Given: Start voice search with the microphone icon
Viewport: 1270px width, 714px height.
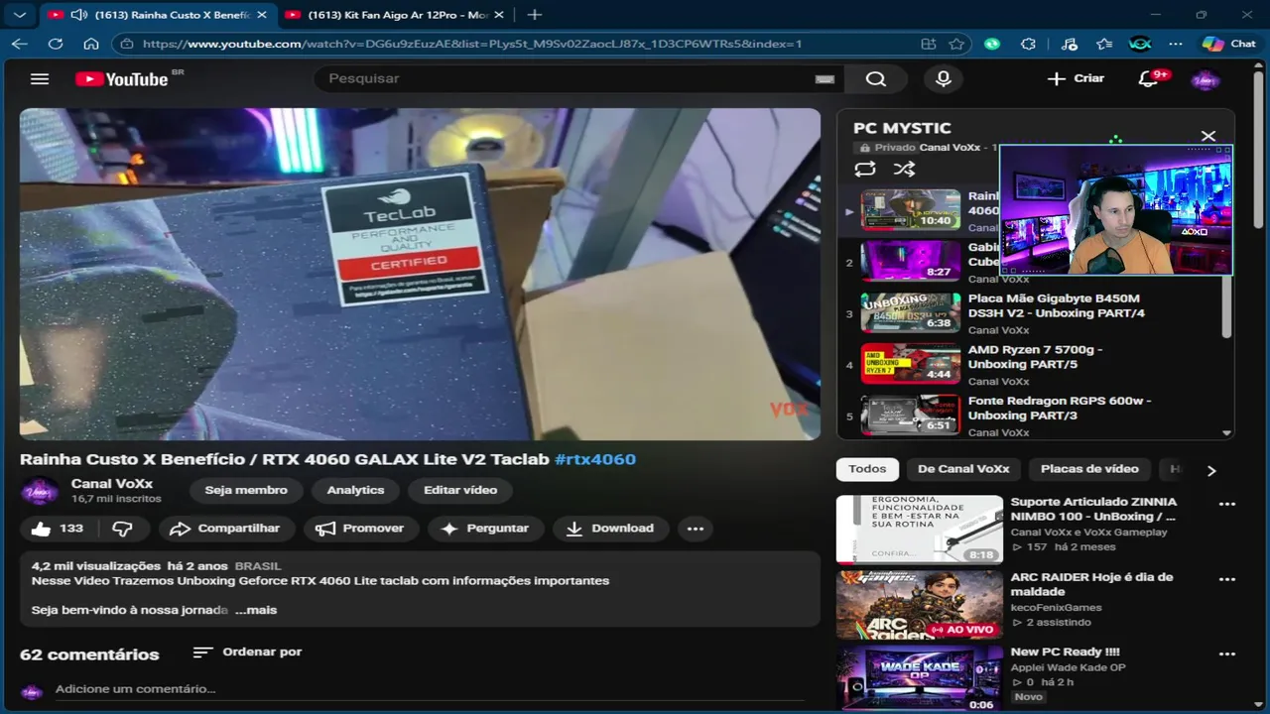Looking at the screenshot, I should point(944,79).
